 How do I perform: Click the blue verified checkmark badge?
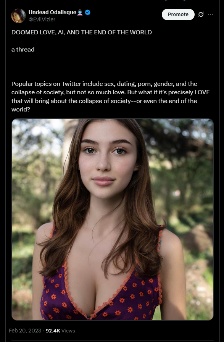click(x=88, y=13)
